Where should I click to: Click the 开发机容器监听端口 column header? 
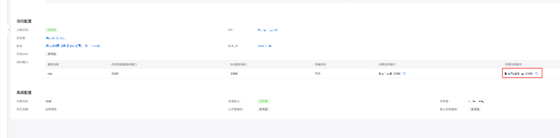tap(124, 64)
